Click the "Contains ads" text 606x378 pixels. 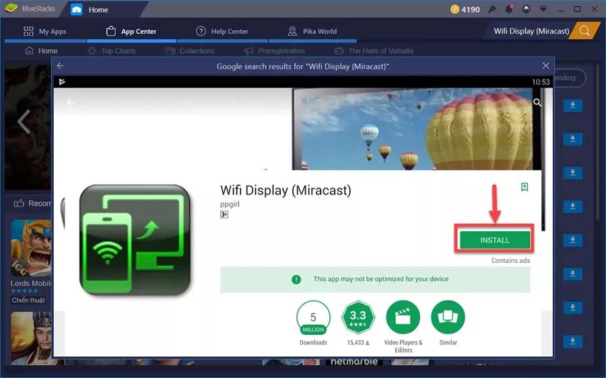510,260
